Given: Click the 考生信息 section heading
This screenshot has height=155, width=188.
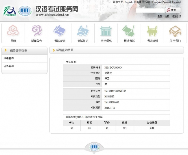Looking at the screenshot, I should (x=71, y=62).
